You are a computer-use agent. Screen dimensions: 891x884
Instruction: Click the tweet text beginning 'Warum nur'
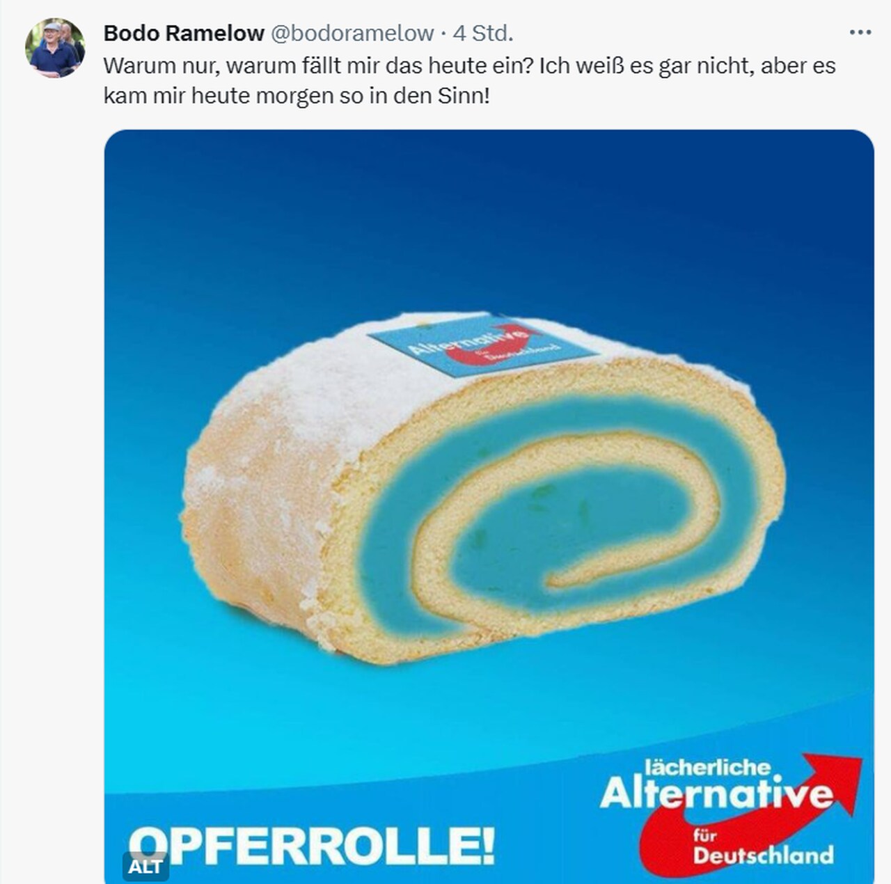(x=469, y=80)
